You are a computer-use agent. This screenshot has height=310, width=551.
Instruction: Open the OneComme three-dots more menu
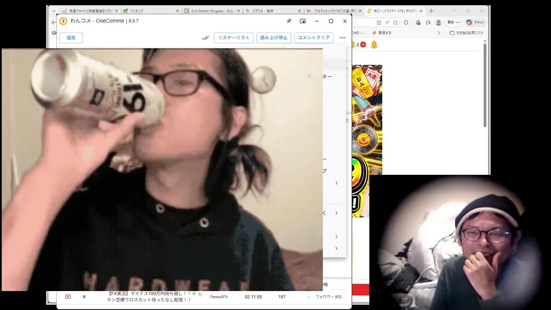[x=343, y=38]
